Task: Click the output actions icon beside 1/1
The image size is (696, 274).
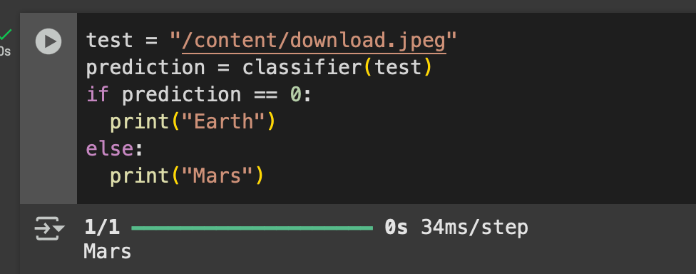Action: point(49,228)
